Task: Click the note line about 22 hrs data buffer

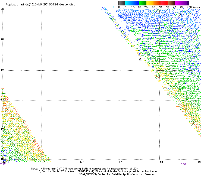Action: tap(98, 171)
